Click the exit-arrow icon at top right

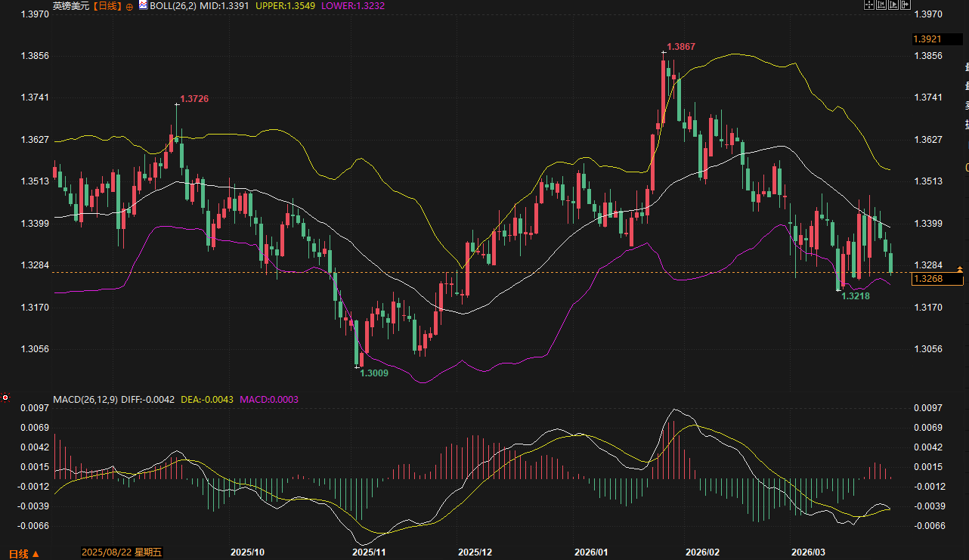coord(905,5)
